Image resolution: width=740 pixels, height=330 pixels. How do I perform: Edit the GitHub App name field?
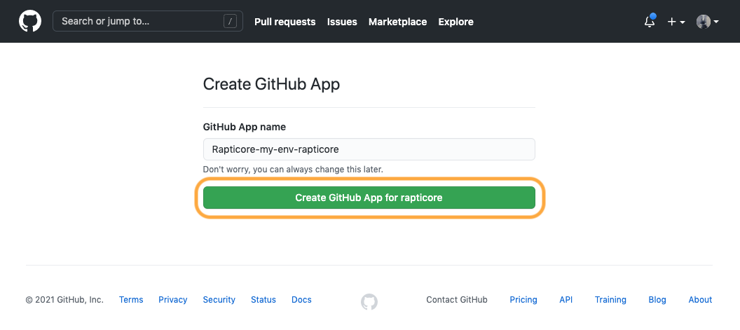[369, 149]
